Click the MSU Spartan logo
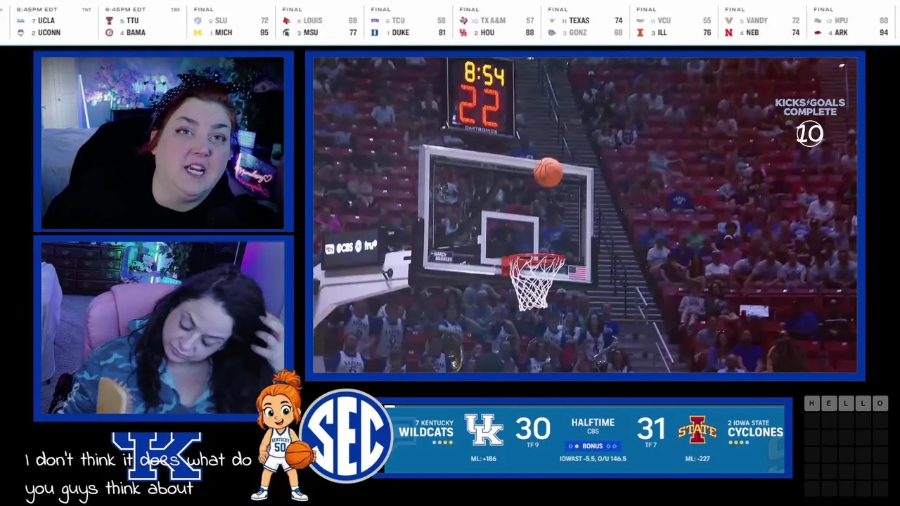 click(x=286, y=33)
